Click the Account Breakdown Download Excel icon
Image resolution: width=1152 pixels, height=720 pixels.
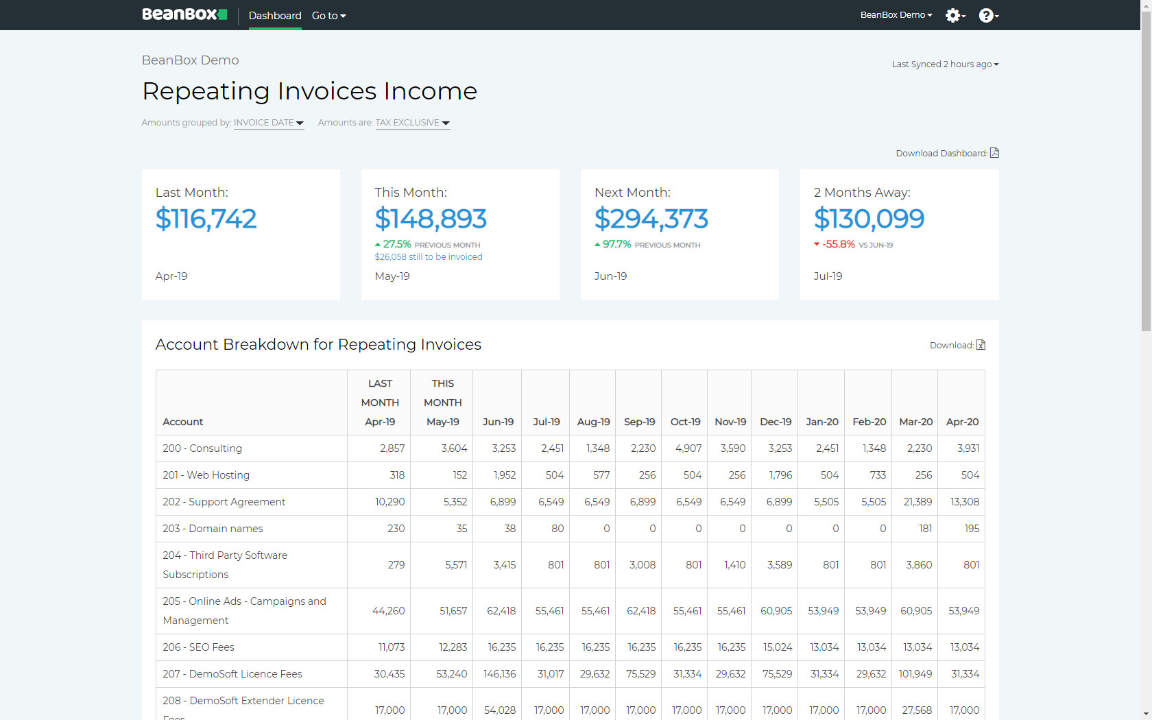click(981, 345)
